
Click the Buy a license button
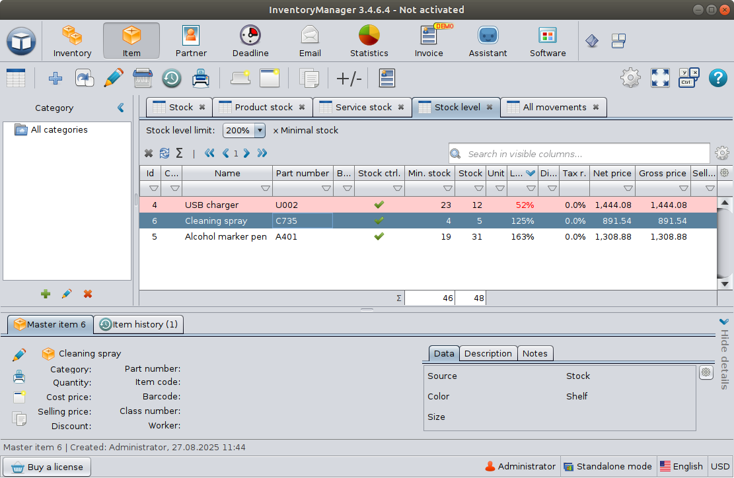(x=47, y=467)
